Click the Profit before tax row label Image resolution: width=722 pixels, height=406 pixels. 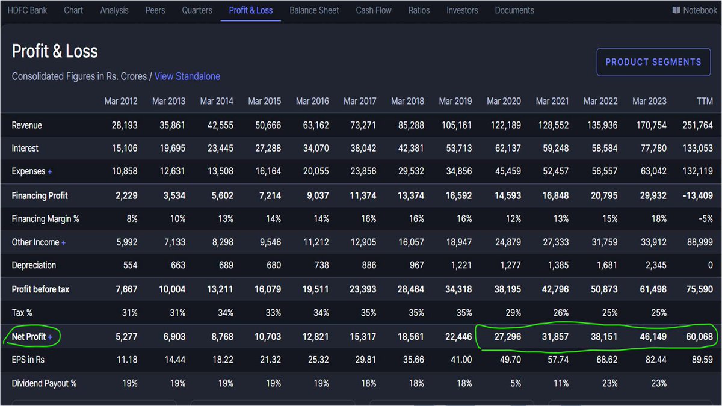[x=40, y=289]
